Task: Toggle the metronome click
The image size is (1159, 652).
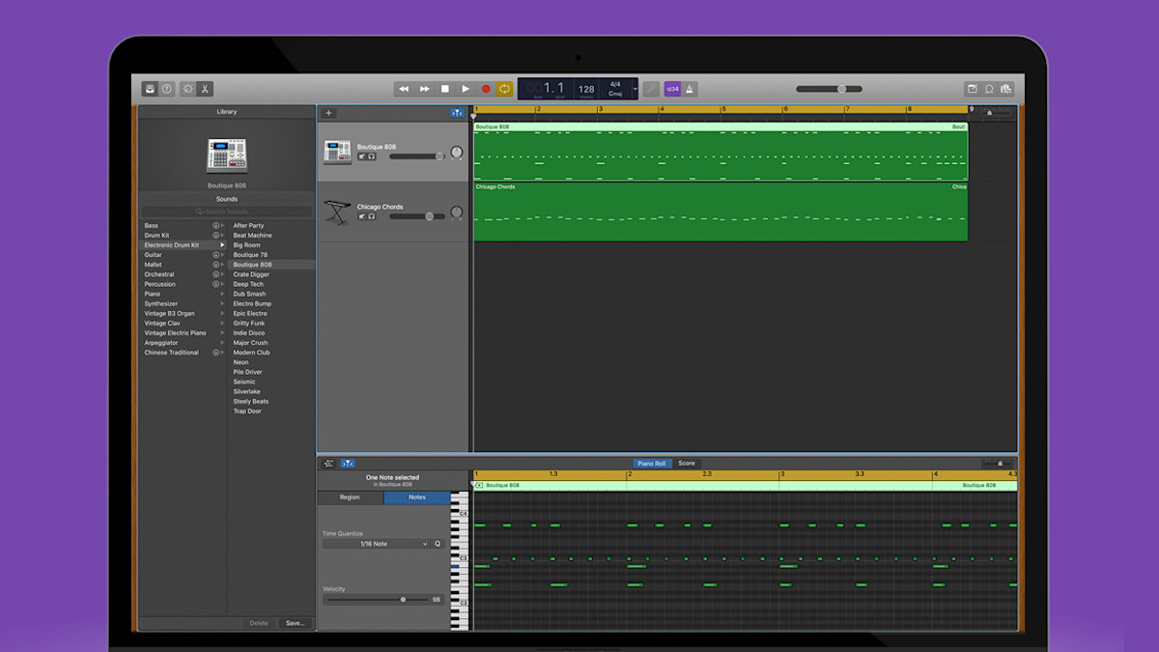Action: pyautogui.click(x=691, y=89)
